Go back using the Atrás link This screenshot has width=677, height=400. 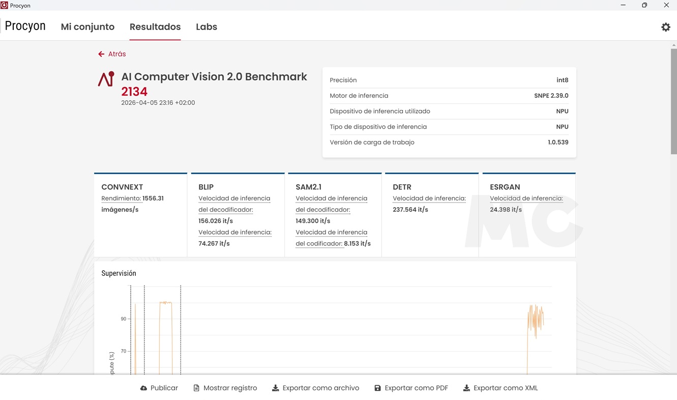pyautogui.click(x=117, y=54)
